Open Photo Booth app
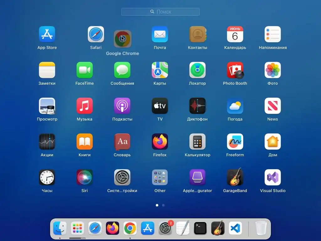This screenshot has width=321, height=241. coord(235,70)
